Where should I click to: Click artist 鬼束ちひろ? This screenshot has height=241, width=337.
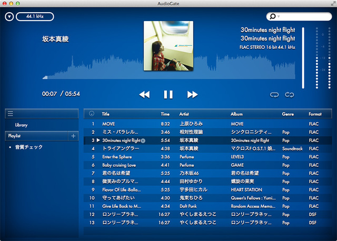[191, 198]
